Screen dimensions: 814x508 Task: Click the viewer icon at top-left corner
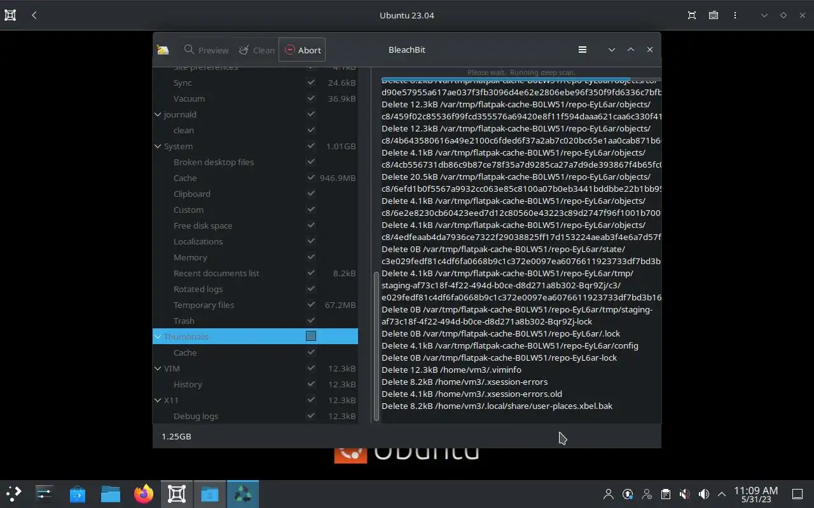pyautogui.click(x=10, y=15)
